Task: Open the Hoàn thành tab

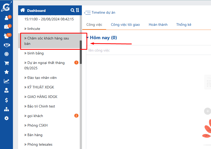Action: (158, 24)
